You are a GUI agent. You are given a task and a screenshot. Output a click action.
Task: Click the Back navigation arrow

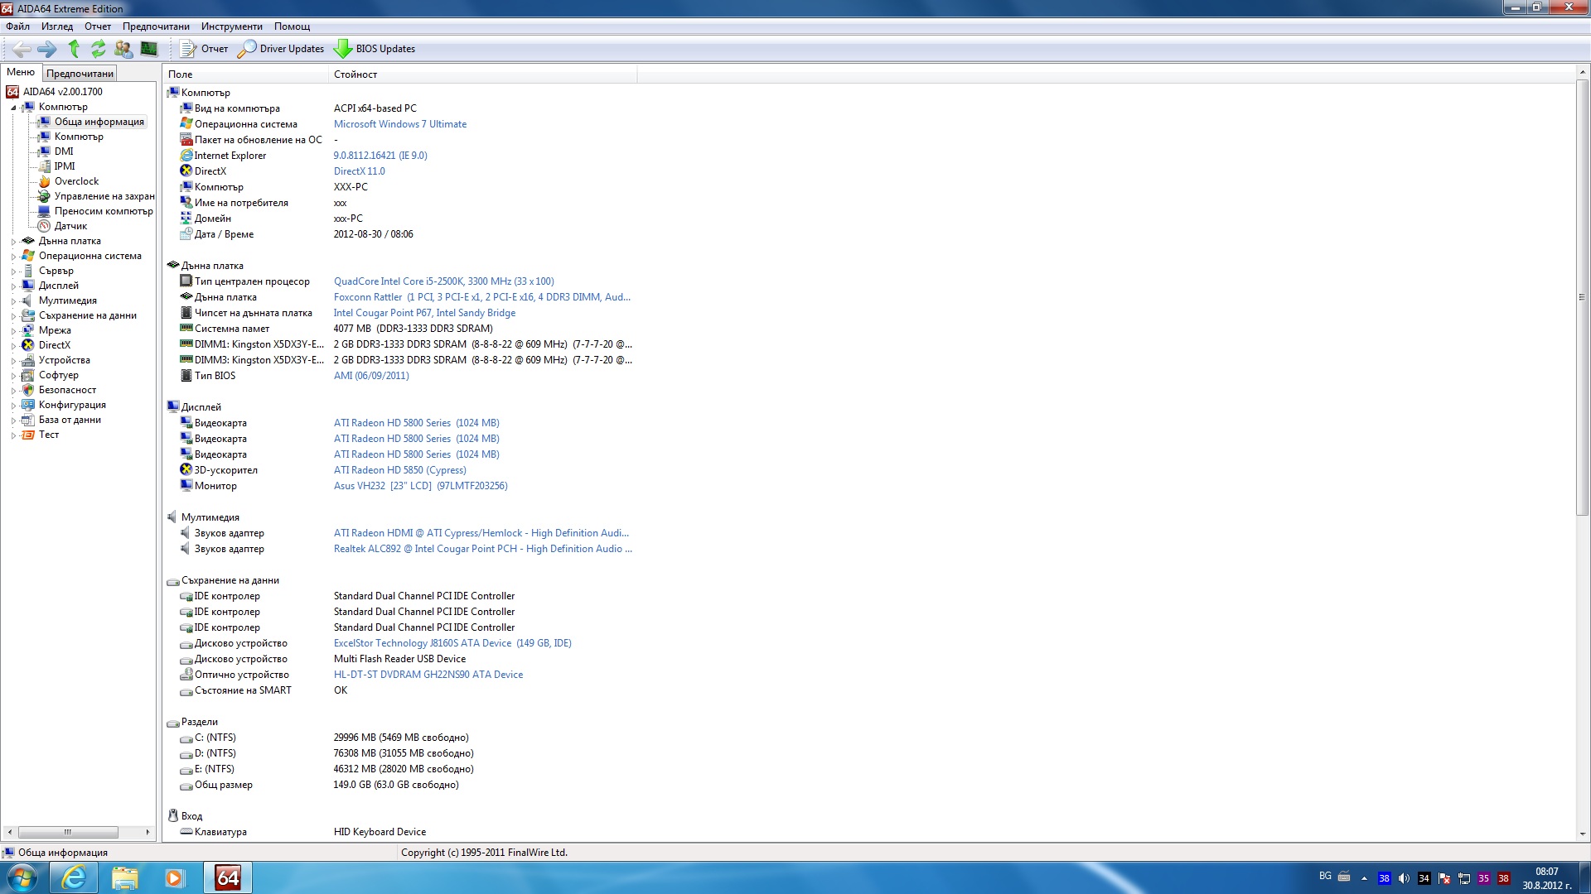[x=22, y=49]
